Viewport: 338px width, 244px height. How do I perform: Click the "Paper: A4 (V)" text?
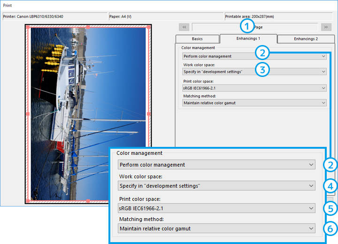coord(120,16)
